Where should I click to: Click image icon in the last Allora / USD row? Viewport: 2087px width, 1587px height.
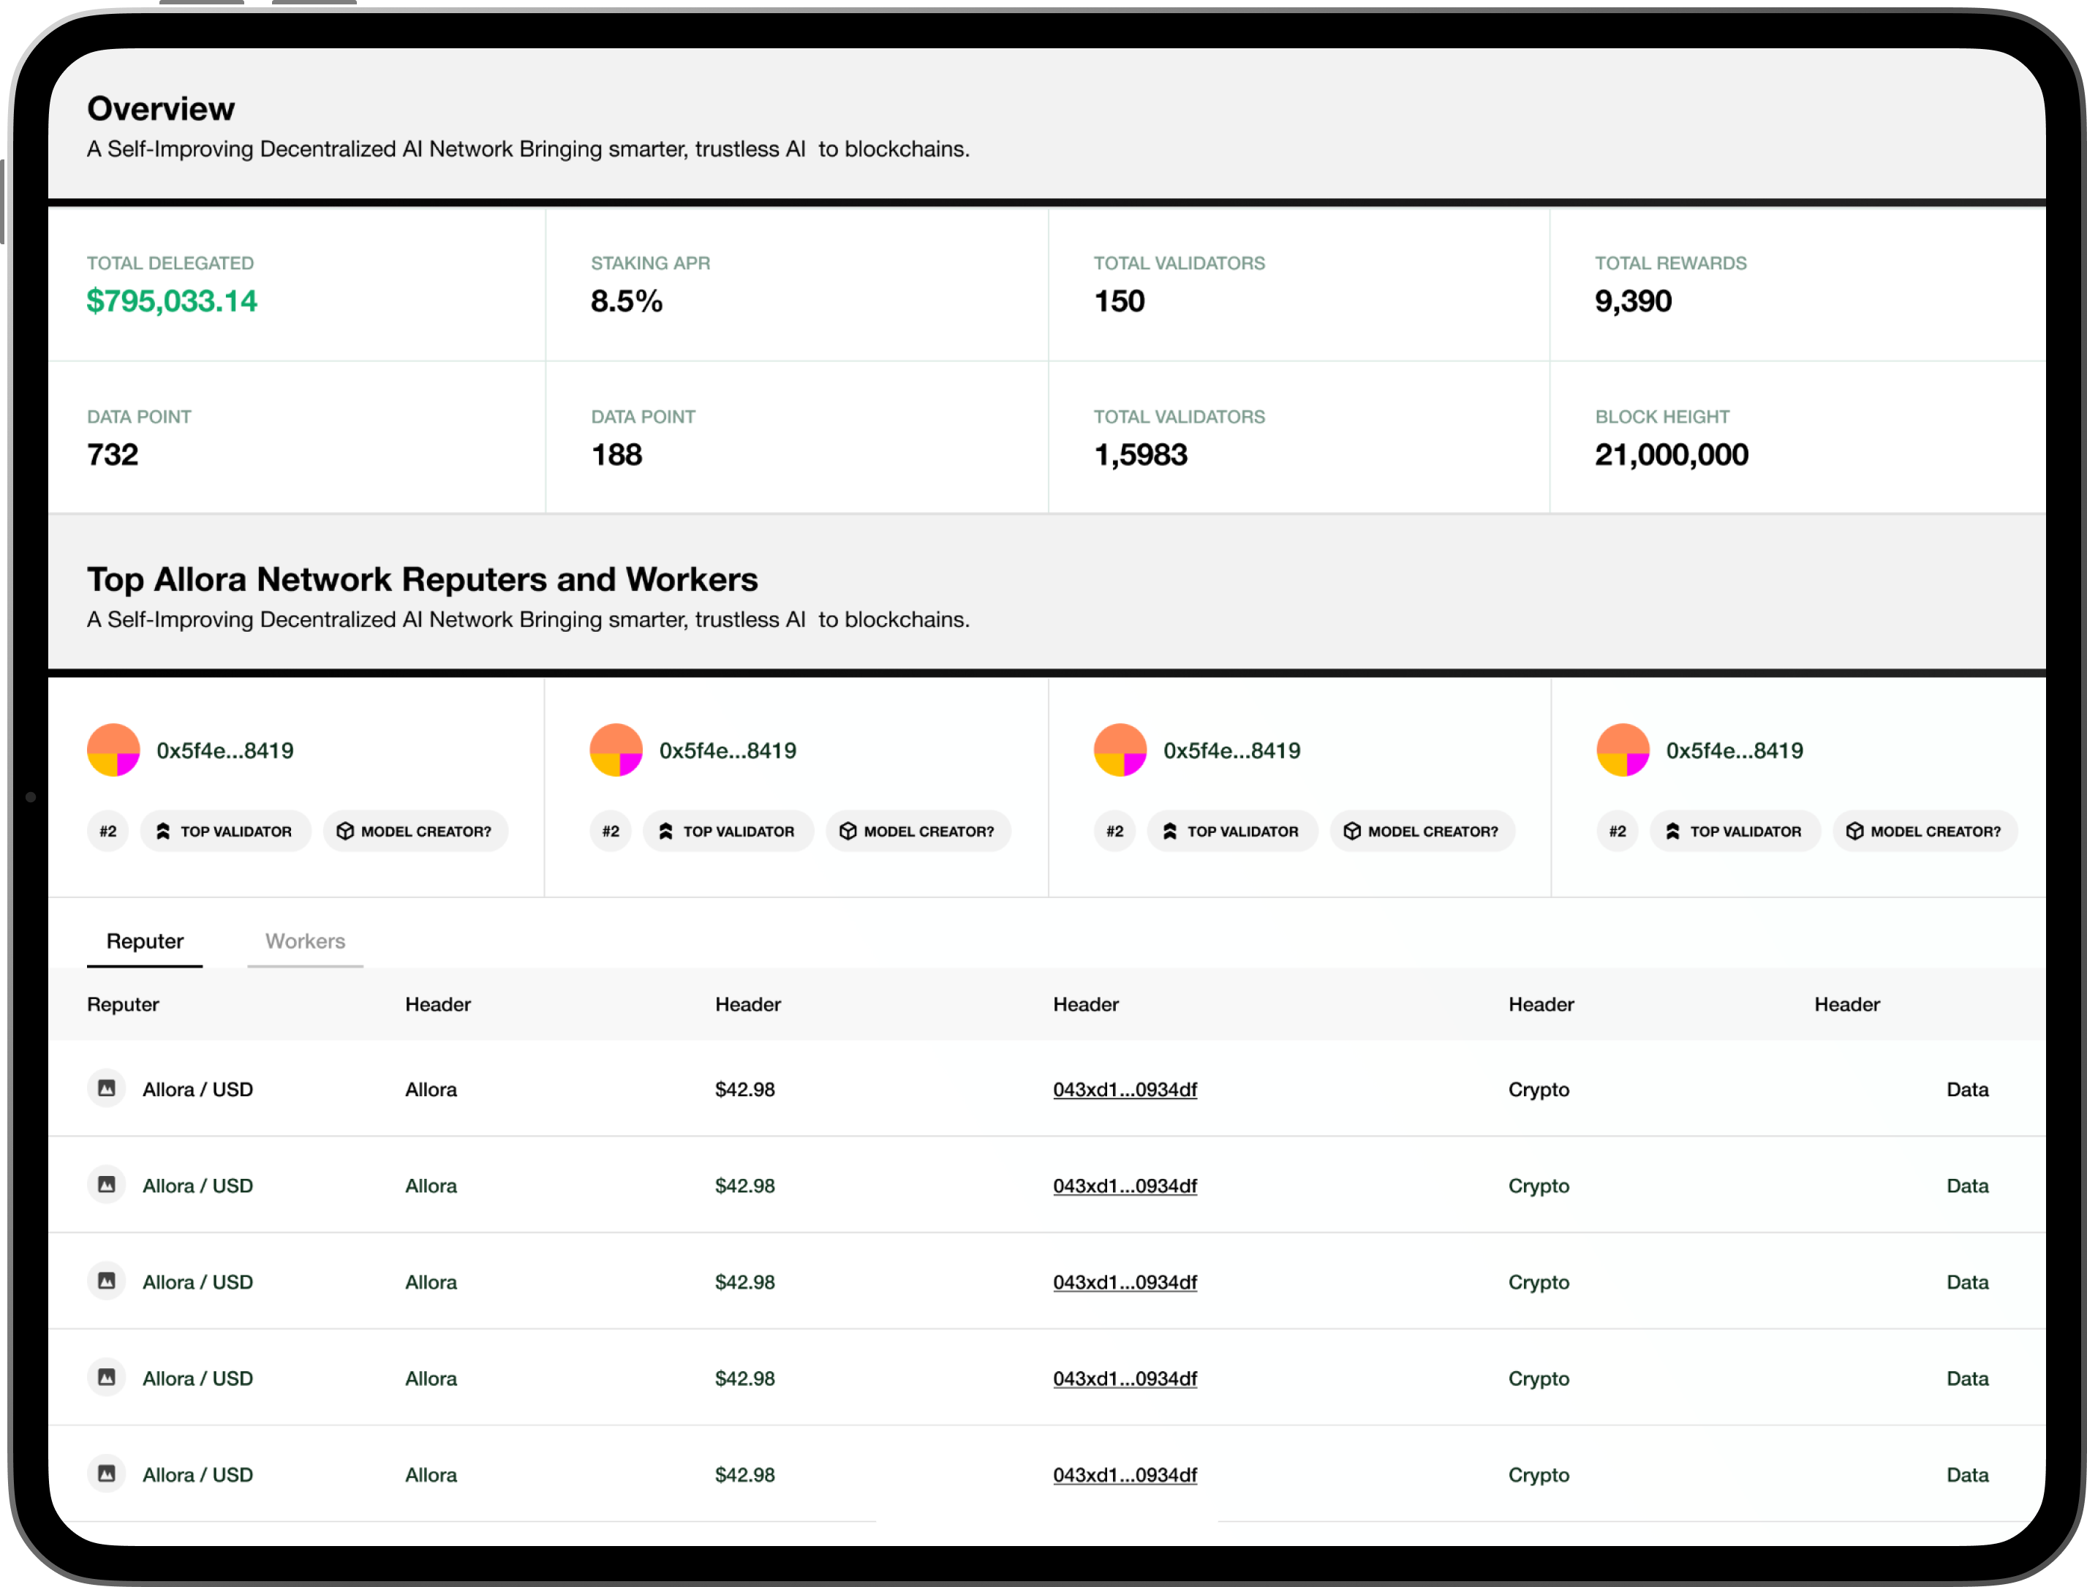107,1474
